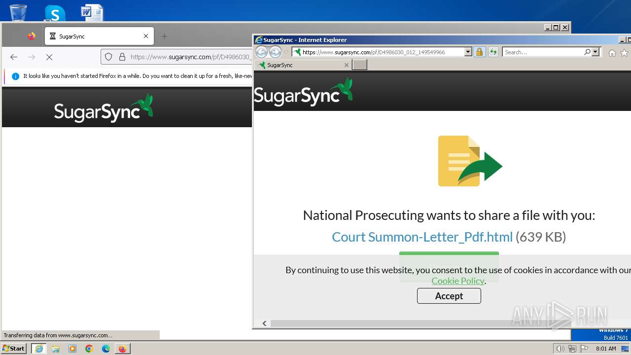The width and height of the screenshot is (631, 355).
Task: Open Microsoft Edge from the taskbar
Action: point(106,349)
